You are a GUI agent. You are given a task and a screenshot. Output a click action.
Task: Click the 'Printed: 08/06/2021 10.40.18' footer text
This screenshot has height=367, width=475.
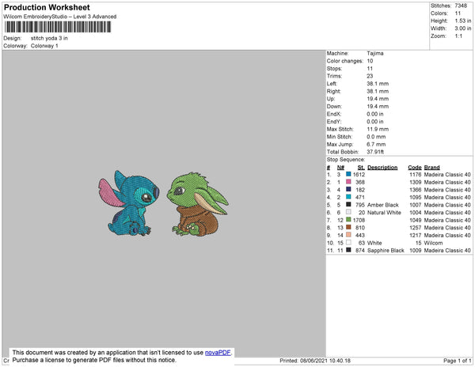[315, 361]
